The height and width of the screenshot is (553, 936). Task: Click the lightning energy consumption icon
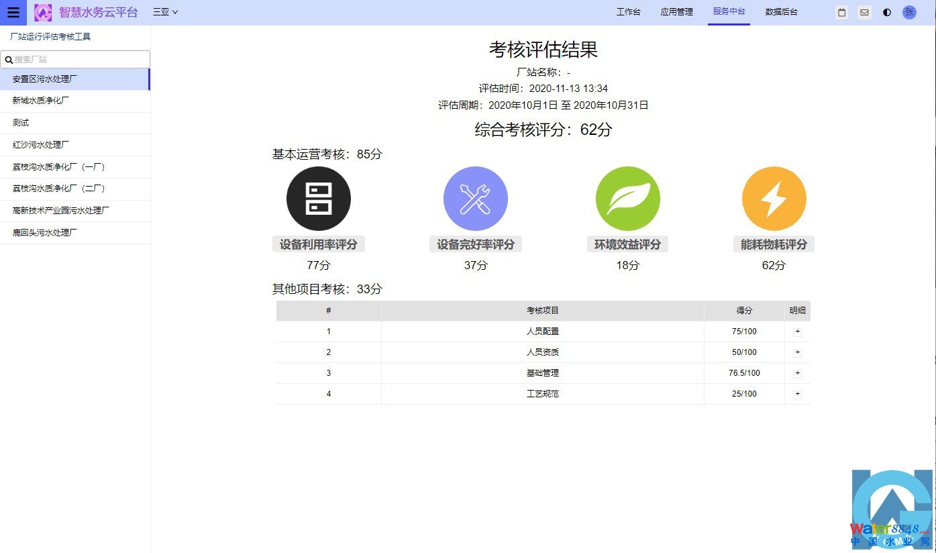tap(774, 199)
